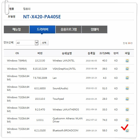138x140 pixels.
Task: Click version 15.0.10.0 cell
Action: [x=40, y=99]
